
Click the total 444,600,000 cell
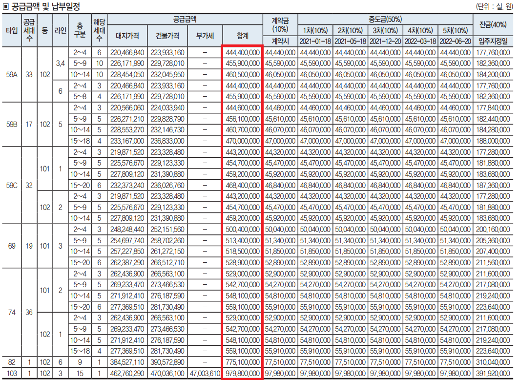(x=243, y=107)
